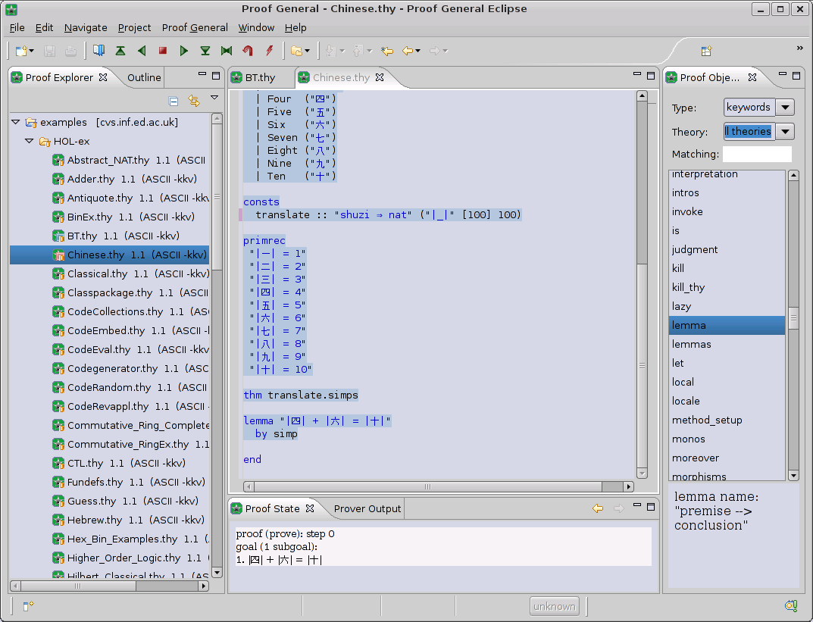Click in the Matching filter field

[x=757, y=154]
